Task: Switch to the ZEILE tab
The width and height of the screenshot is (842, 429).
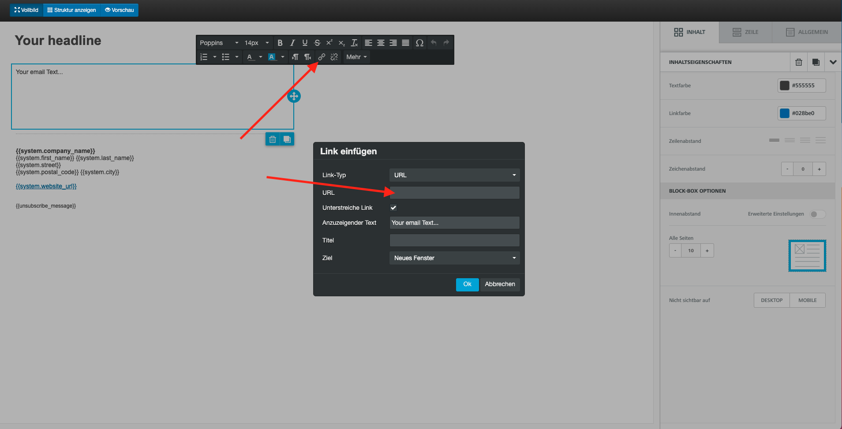Action: (x=745, y=32)
